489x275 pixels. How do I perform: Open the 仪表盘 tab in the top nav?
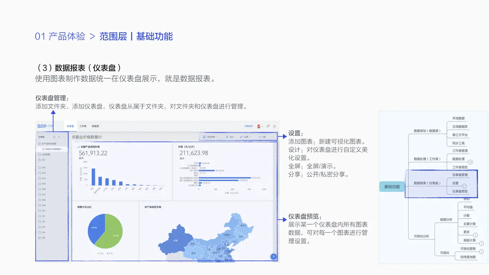[x=70, y=126]
